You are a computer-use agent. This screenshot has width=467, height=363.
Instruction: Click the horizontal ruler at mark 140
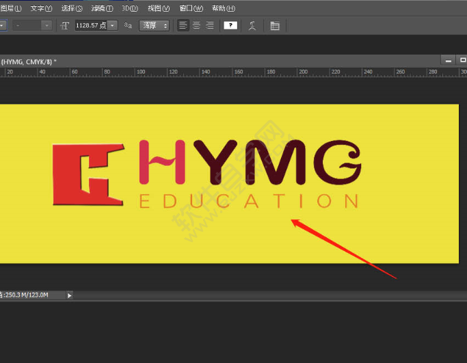click(x=206, y=72)
